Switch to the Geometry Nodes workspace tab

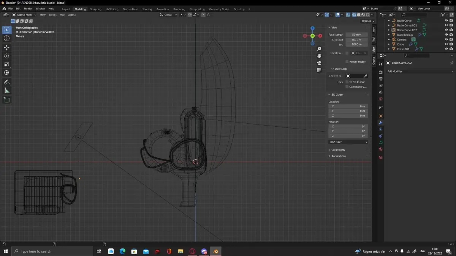220,9
